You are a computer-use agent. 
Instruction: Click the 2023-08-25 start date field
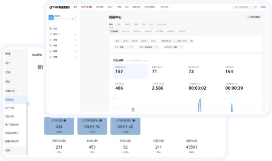point(166,41)
